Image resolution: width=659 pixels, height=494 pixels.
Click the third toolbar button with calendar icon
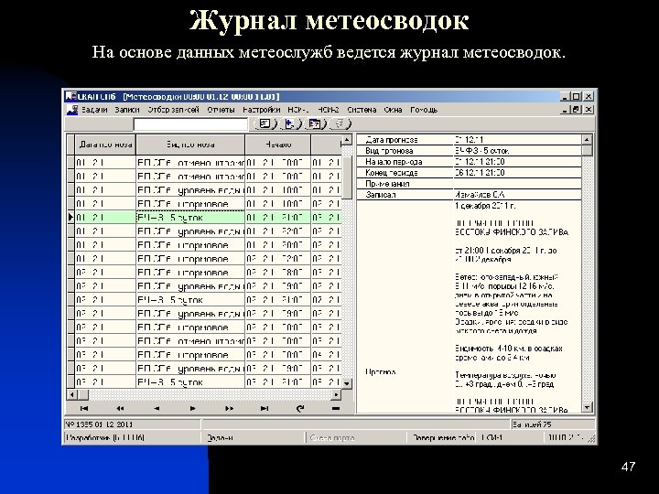[x=315, y=123]
